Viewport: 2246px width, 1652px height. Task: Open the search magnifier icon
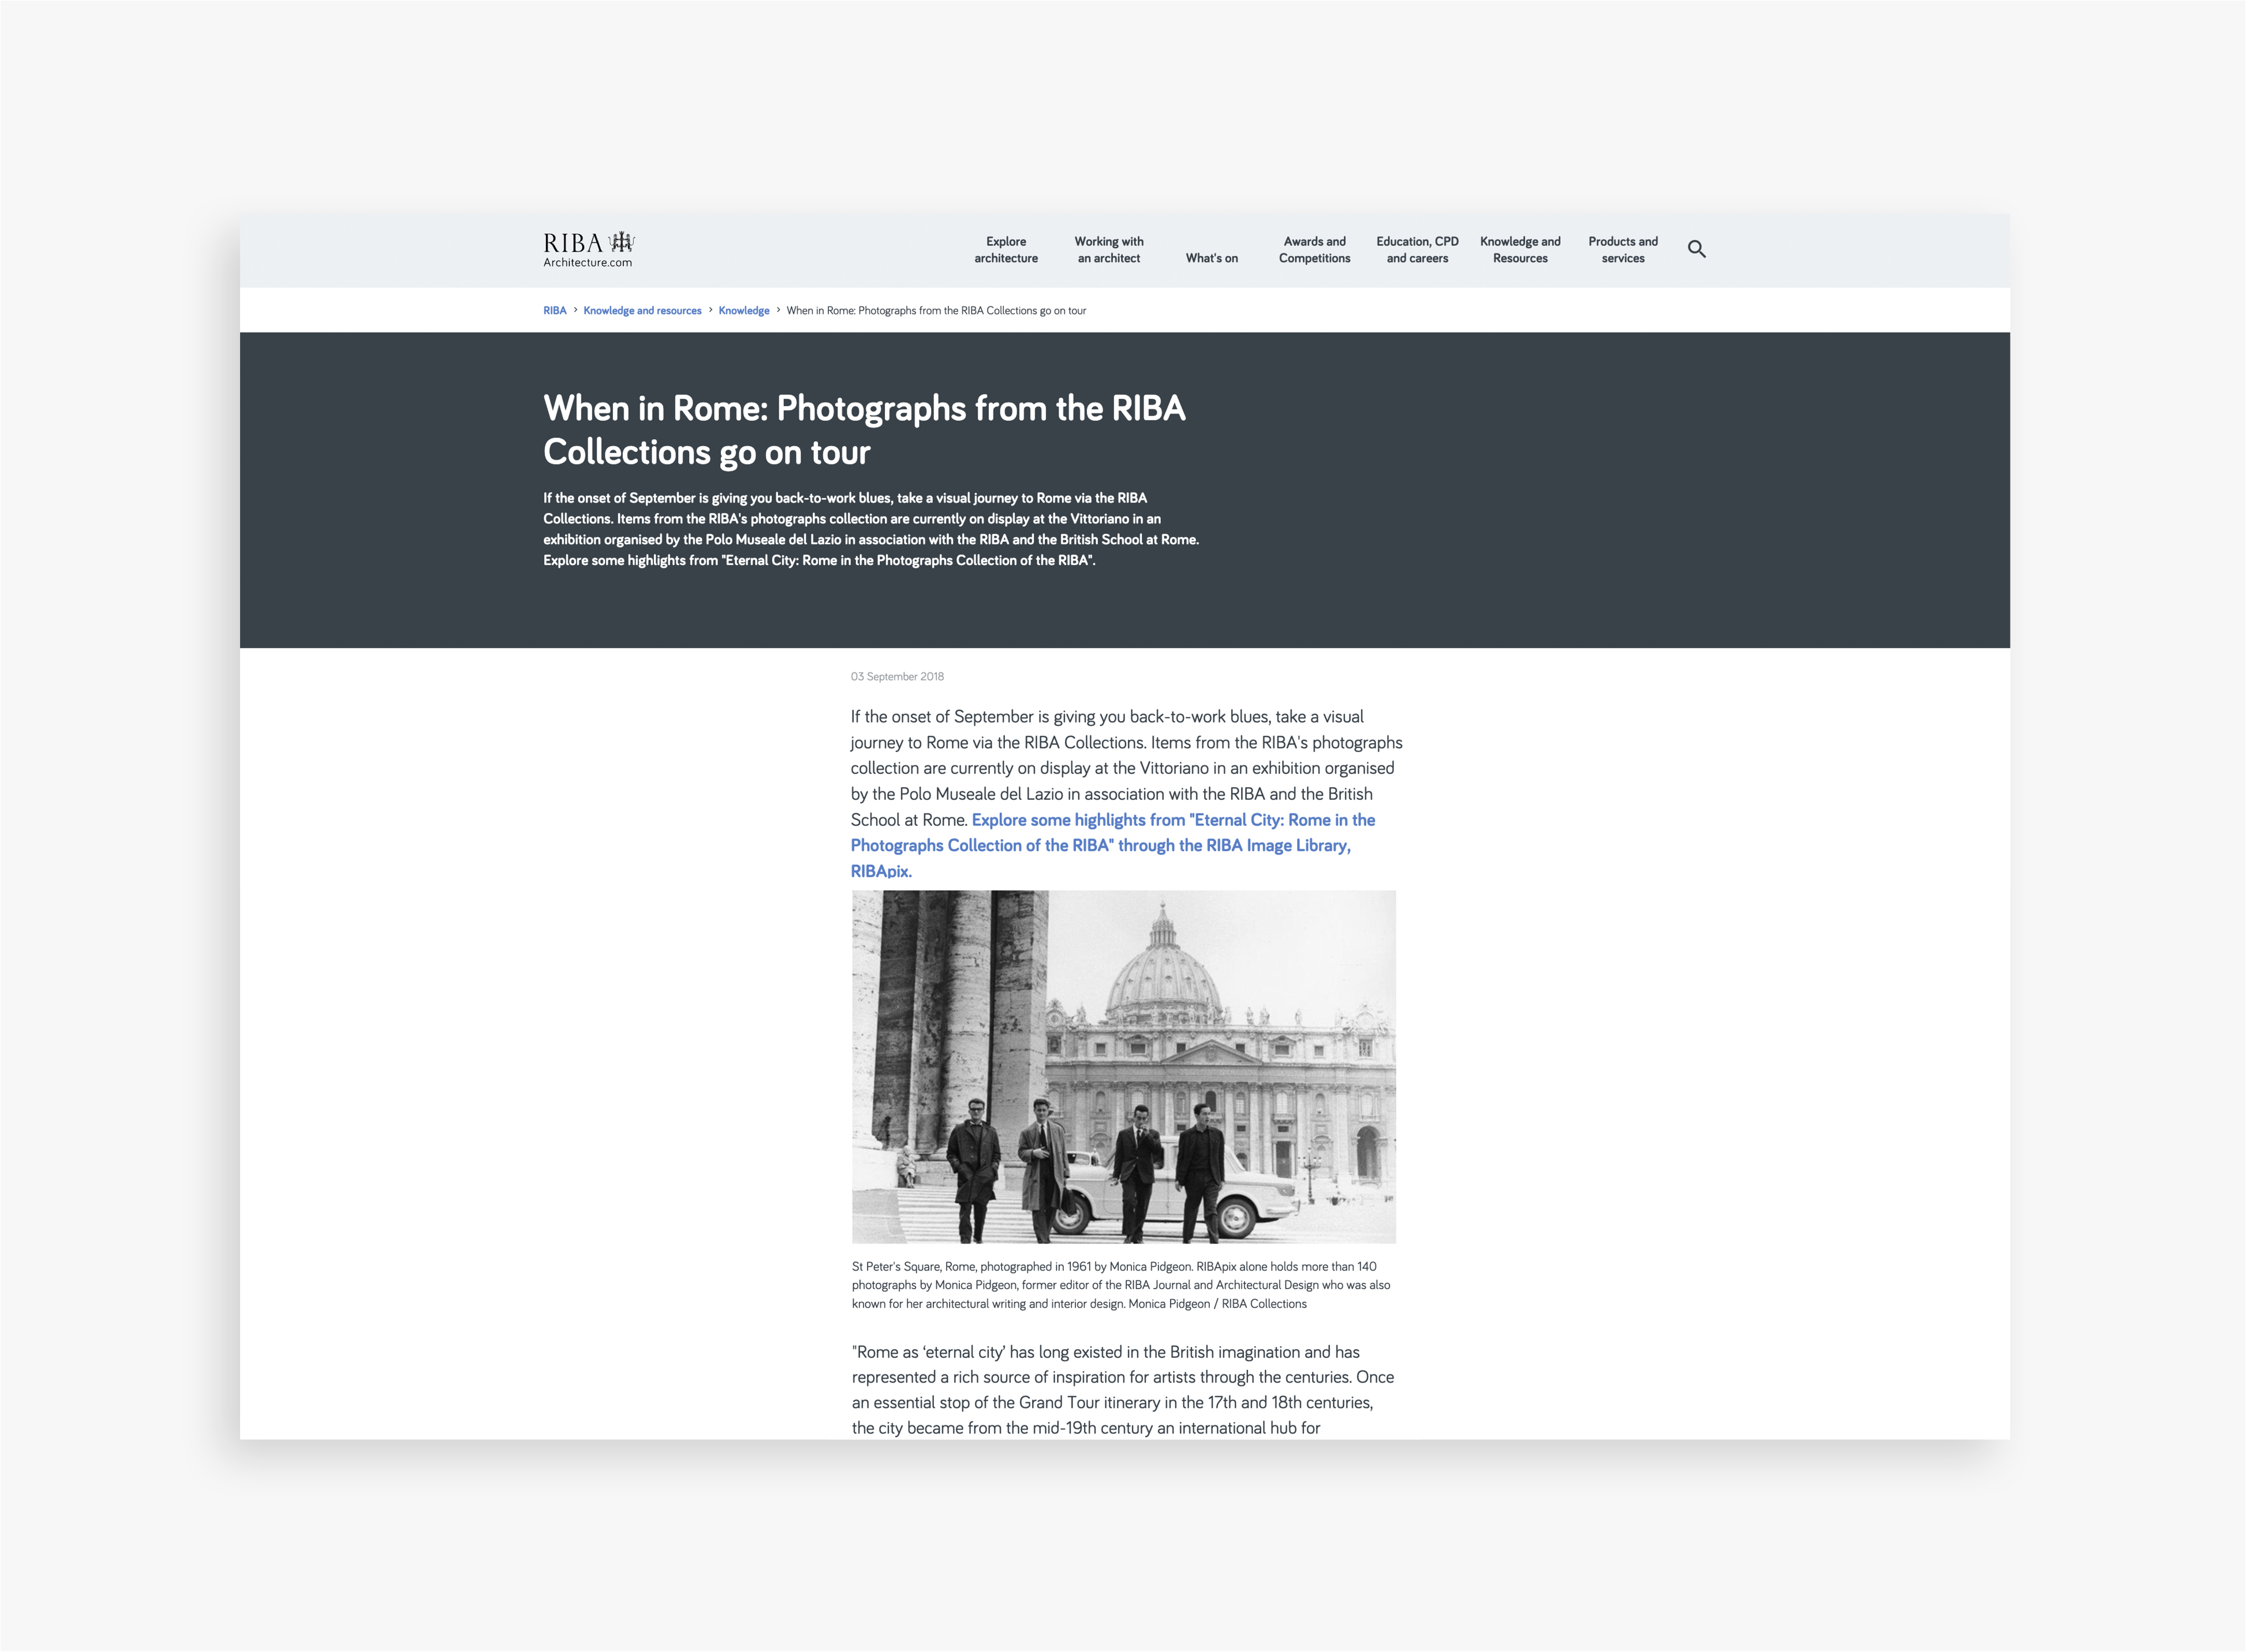[x=1696, y=249]
